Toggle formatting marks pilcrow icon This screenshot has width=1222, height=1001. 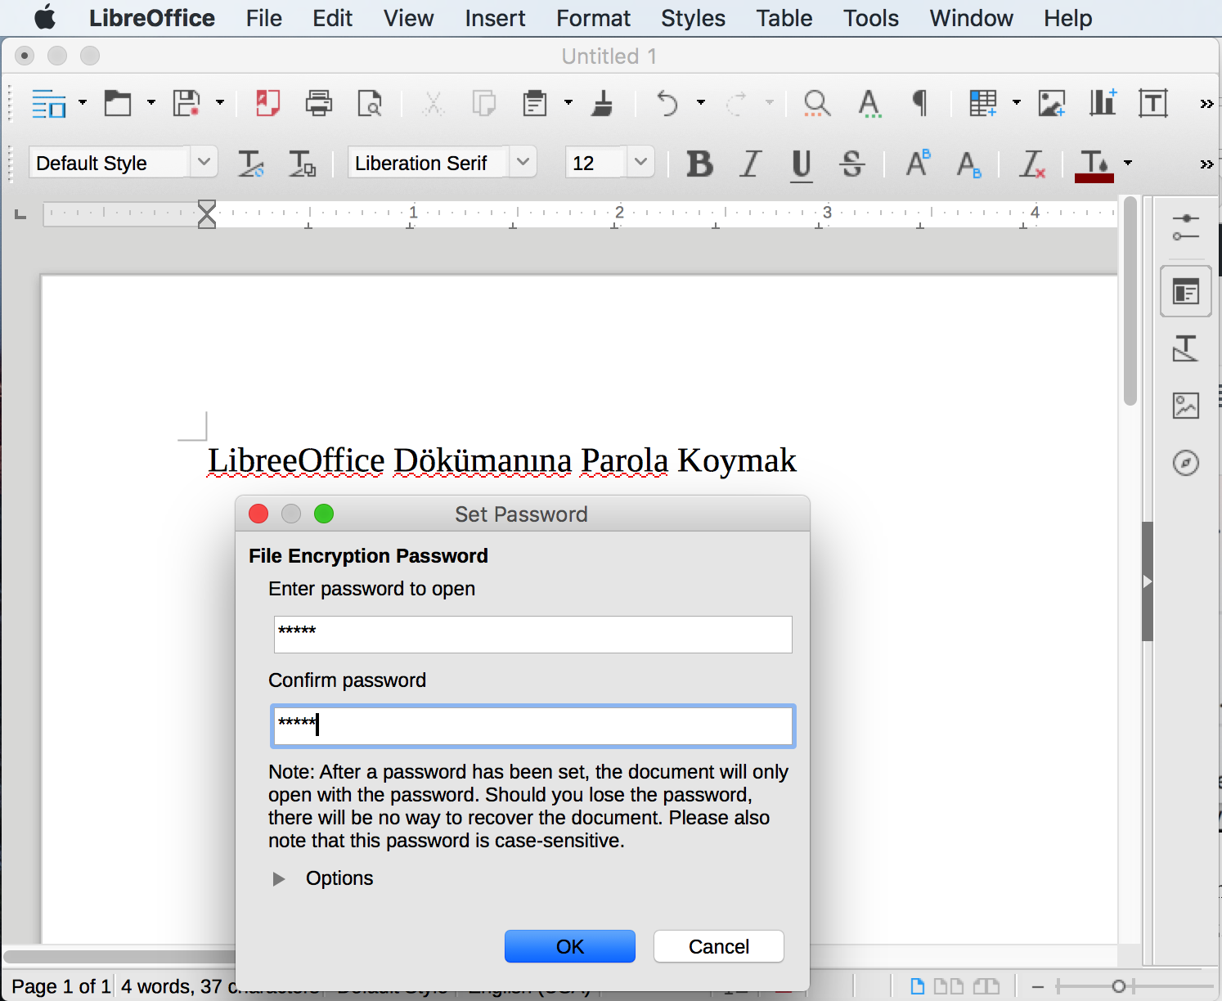[x=920, y=103]
